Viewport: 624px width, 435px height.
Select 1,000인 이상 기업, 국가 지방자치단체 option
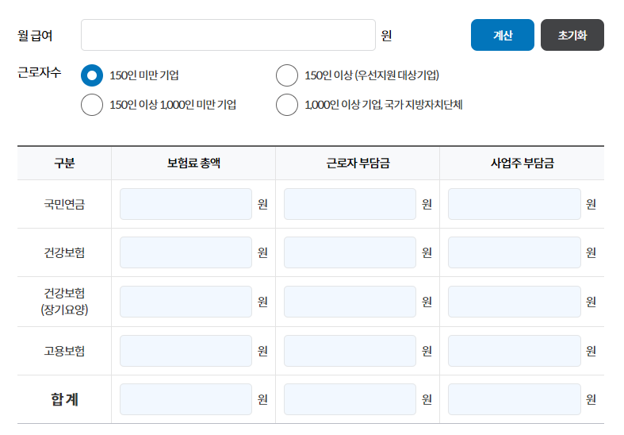287,105
